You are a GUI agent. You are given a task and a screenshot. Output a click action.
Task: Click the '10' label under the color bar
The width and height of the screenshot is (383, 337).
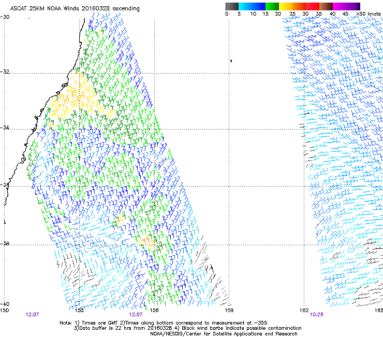253,14
